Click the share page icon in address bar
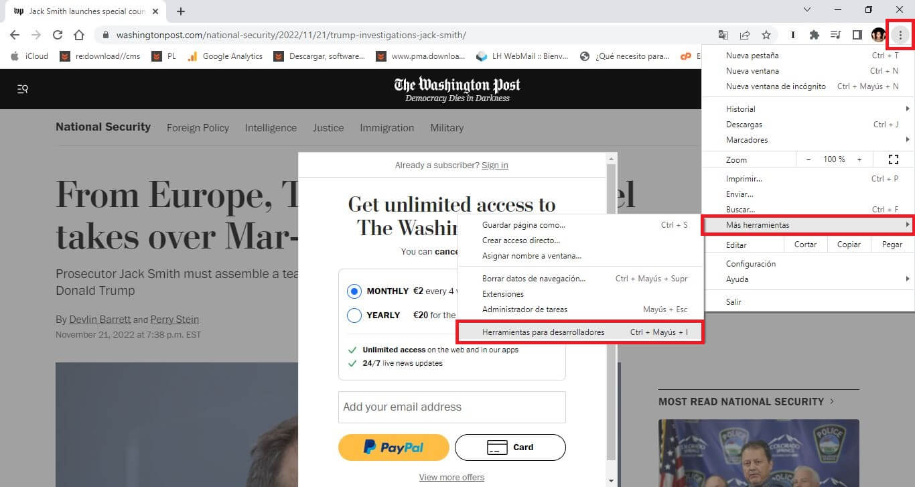 point(745,35)
